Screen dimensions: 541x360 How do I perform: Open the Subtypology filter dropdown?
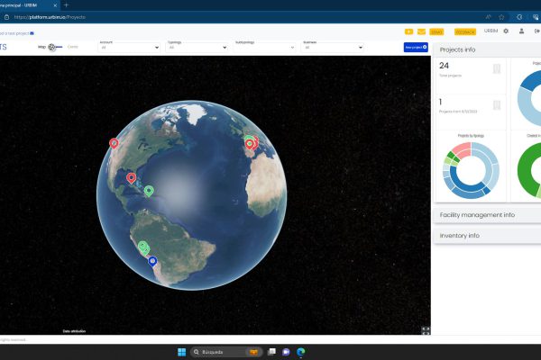(x=265, y=47)
